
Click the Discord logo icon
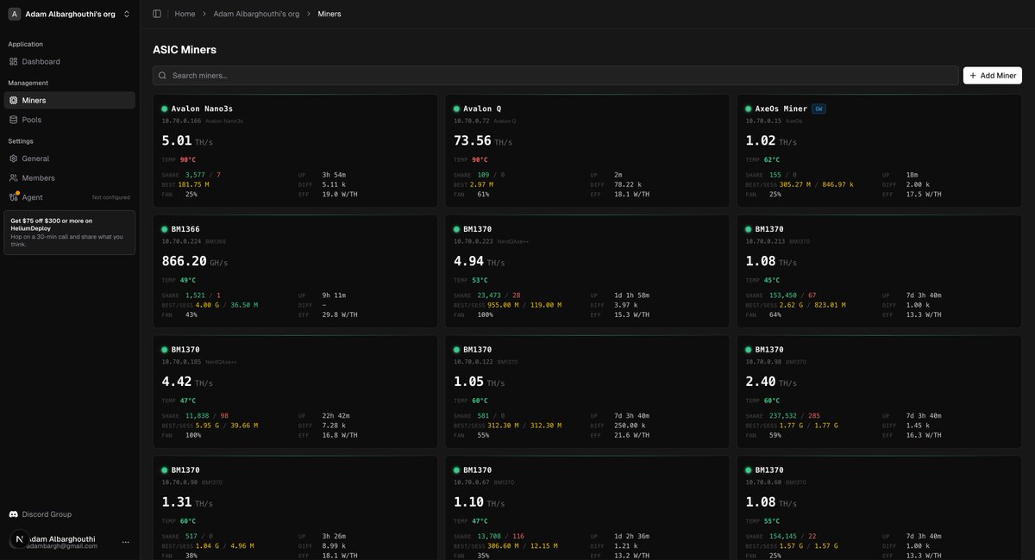13,514
